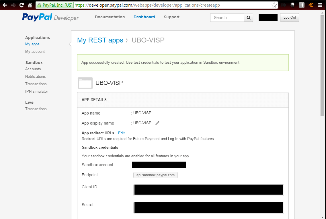Click the H extension icon
326x219 pixels.
(x=302, y=5)
